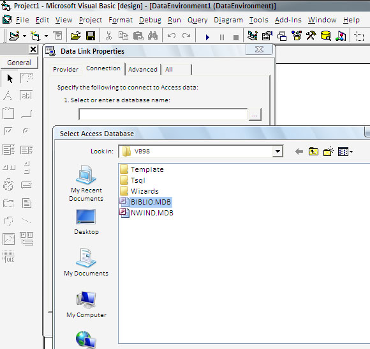Open the Menu Editor from the toolbar

[x=57, y=36]
